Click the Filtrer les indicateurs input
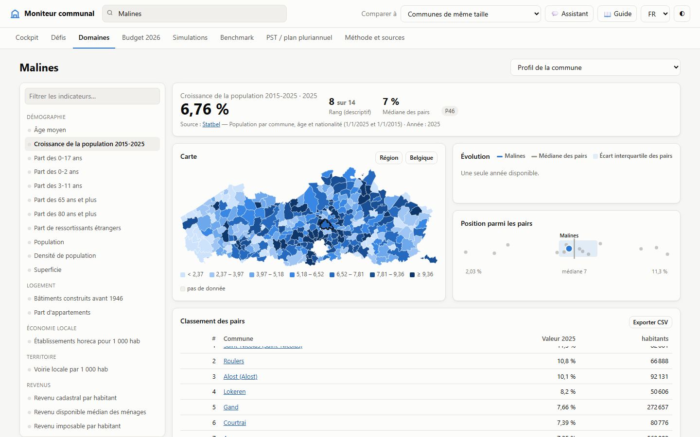 [x=92, y=96]
